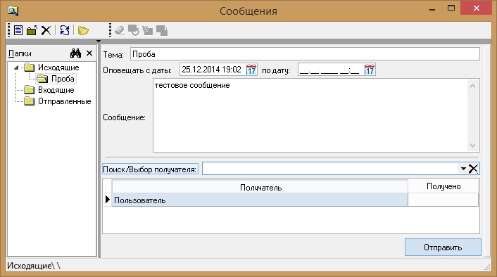497x277 pixels.
Task: Click the new message document icon
Action: click(x=18, y=30)
